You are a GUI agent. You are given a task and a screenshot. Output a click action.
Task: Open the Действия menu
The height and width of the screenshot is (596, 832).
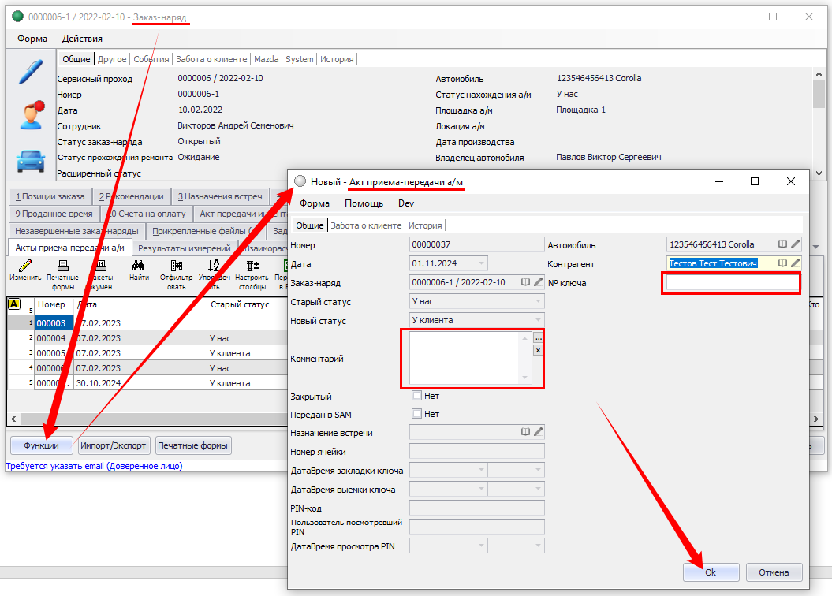coord(82,39)
